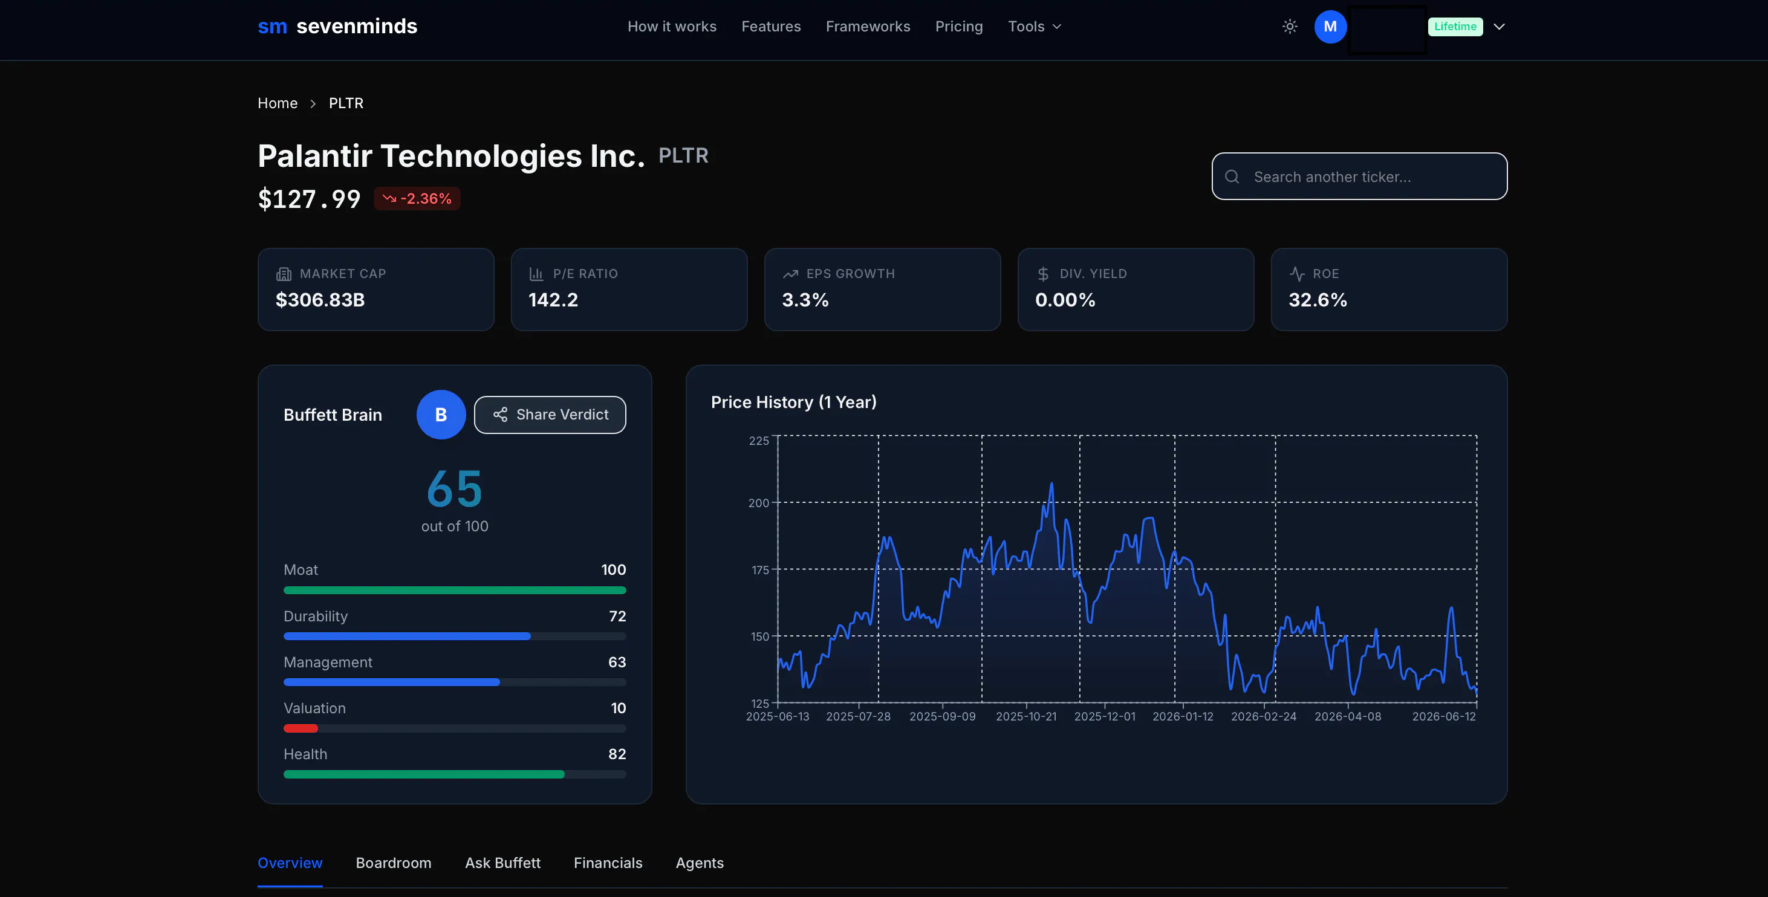
Task: Go to Home breadcrumb
Action: pos(278,103)
